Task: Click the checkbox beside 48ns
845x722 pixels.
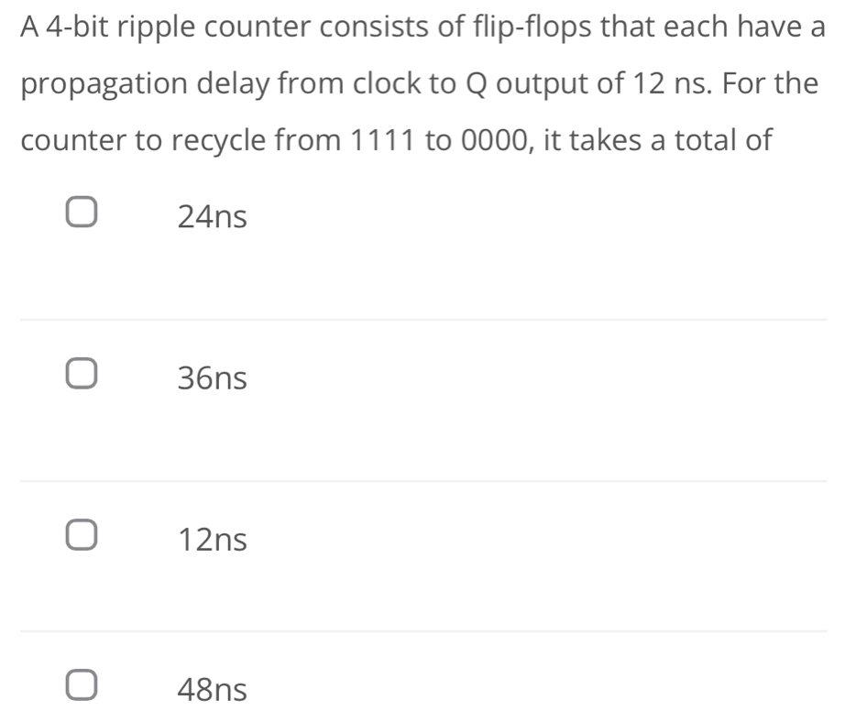Action: tap(83, 685)
